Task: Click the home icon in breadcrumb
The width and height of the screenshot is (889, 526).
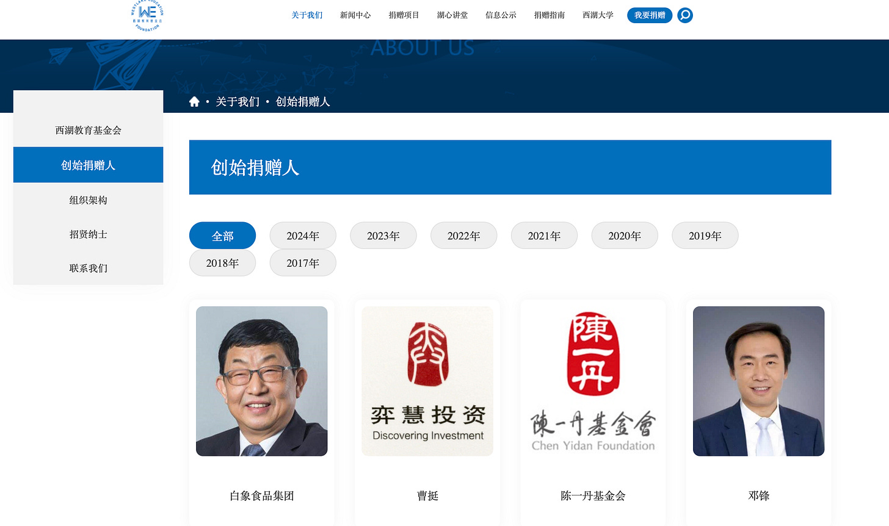Action: [194, 102]
